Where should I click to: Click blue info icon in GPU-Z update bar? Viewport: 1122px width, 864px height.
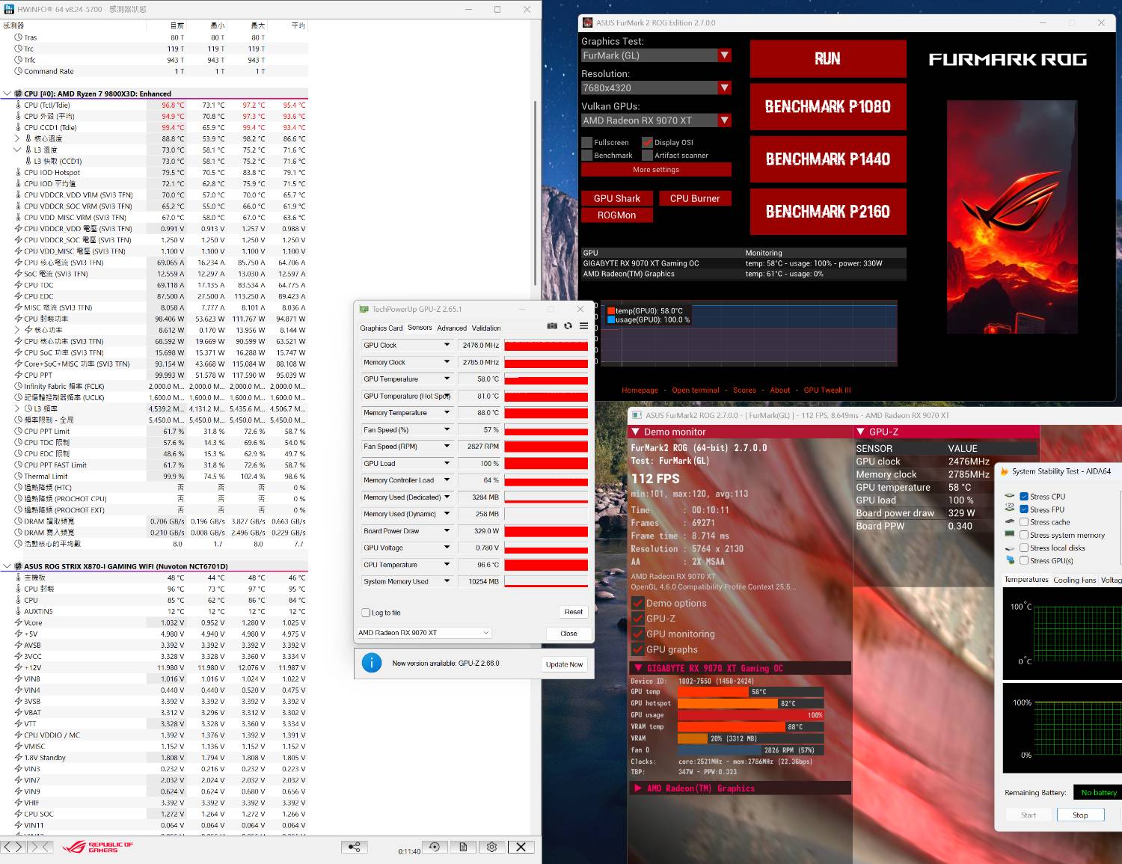point(371,663)
